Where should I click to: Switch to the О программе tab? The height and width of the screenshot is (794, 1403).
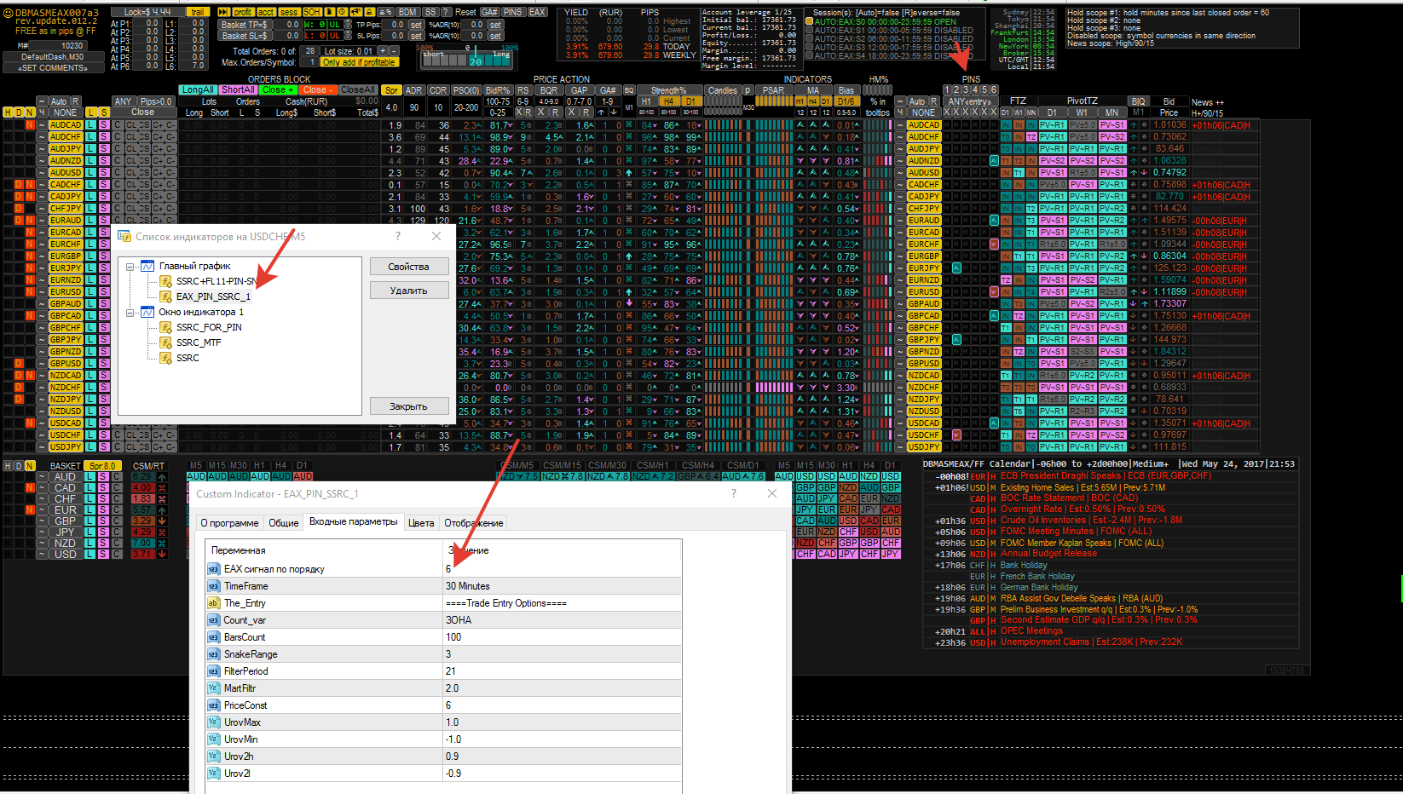(229, 523)
